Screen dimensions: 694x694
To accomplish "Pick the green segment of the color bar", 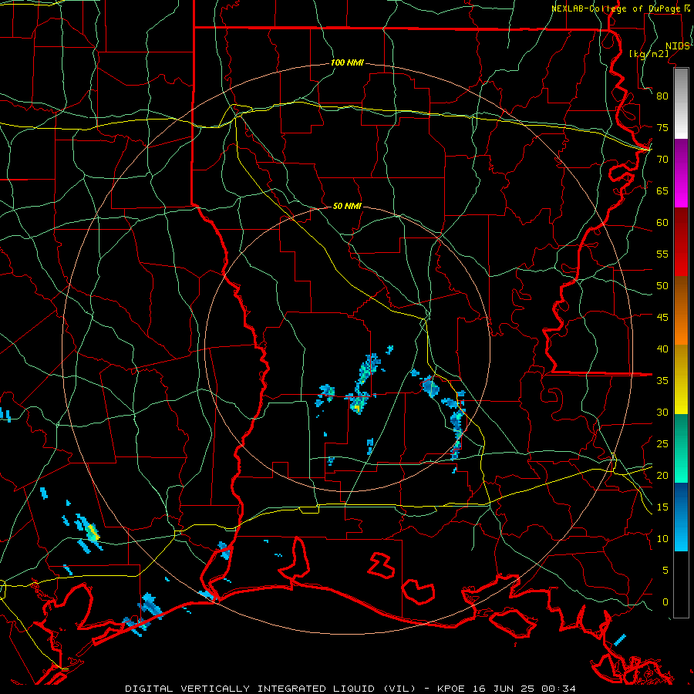I will [x=681, y=448].
